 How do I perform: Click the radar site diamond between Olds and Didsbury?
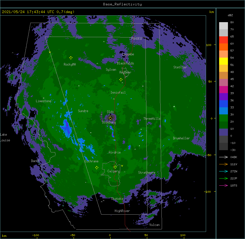click(110, 118)
